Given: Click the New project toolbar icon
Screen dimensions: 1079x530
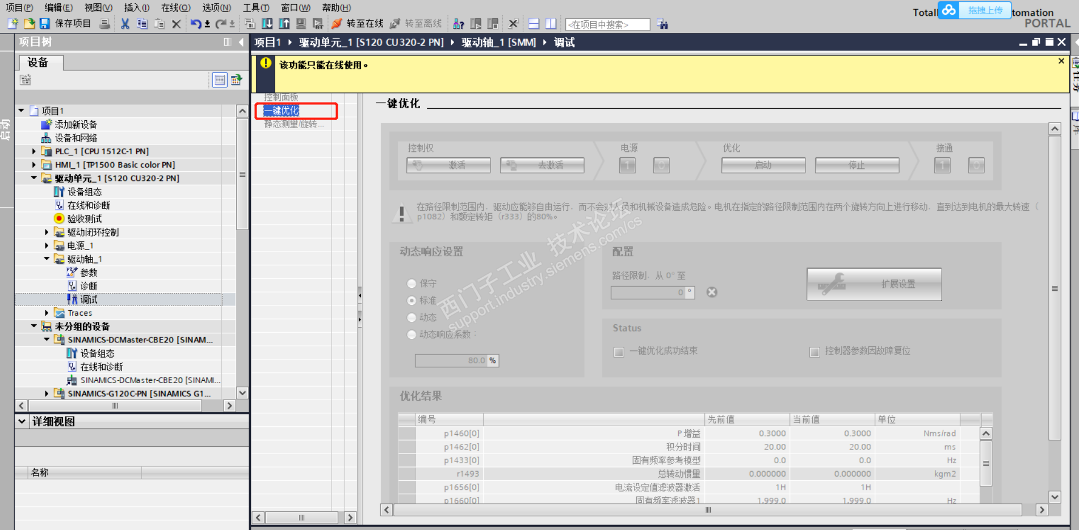Looking at the screenshot, I should [x=13, y=24].
